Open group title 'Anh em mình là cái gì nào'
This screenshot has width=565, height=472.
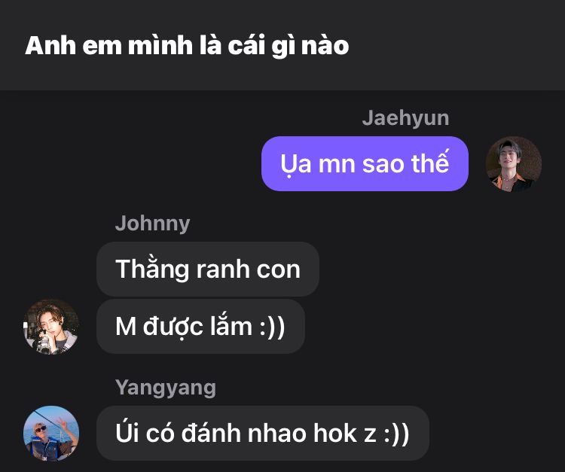(187, 46)
